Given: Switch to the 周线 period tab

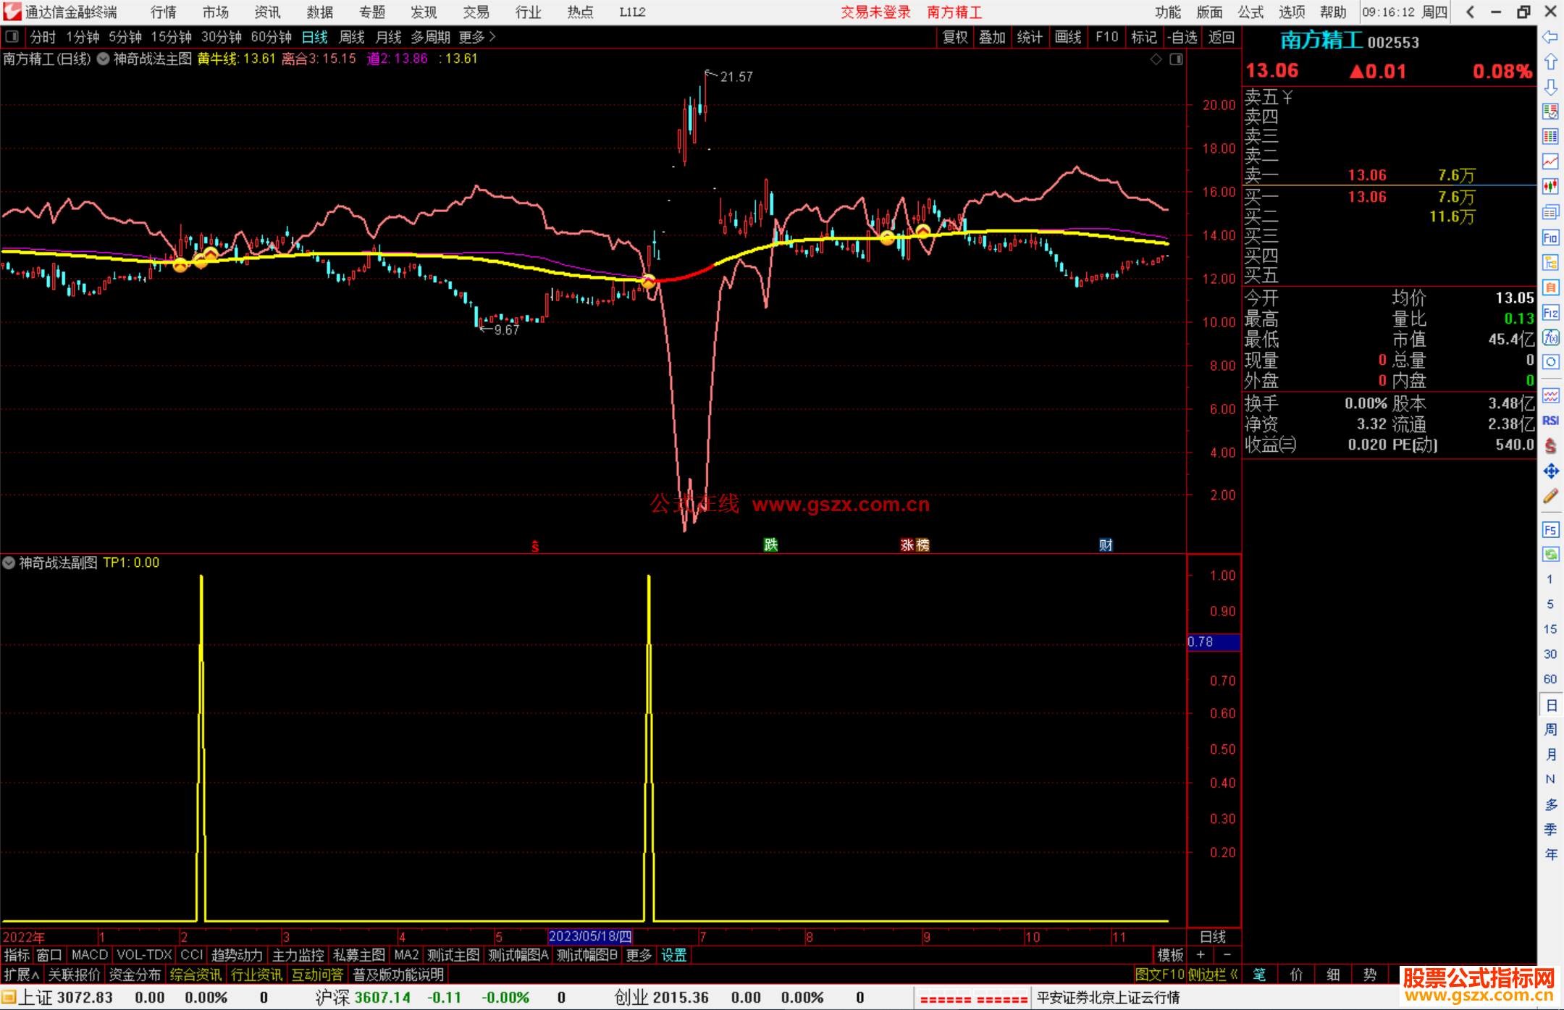Looking at the screenshot, I should click(352, 37).
